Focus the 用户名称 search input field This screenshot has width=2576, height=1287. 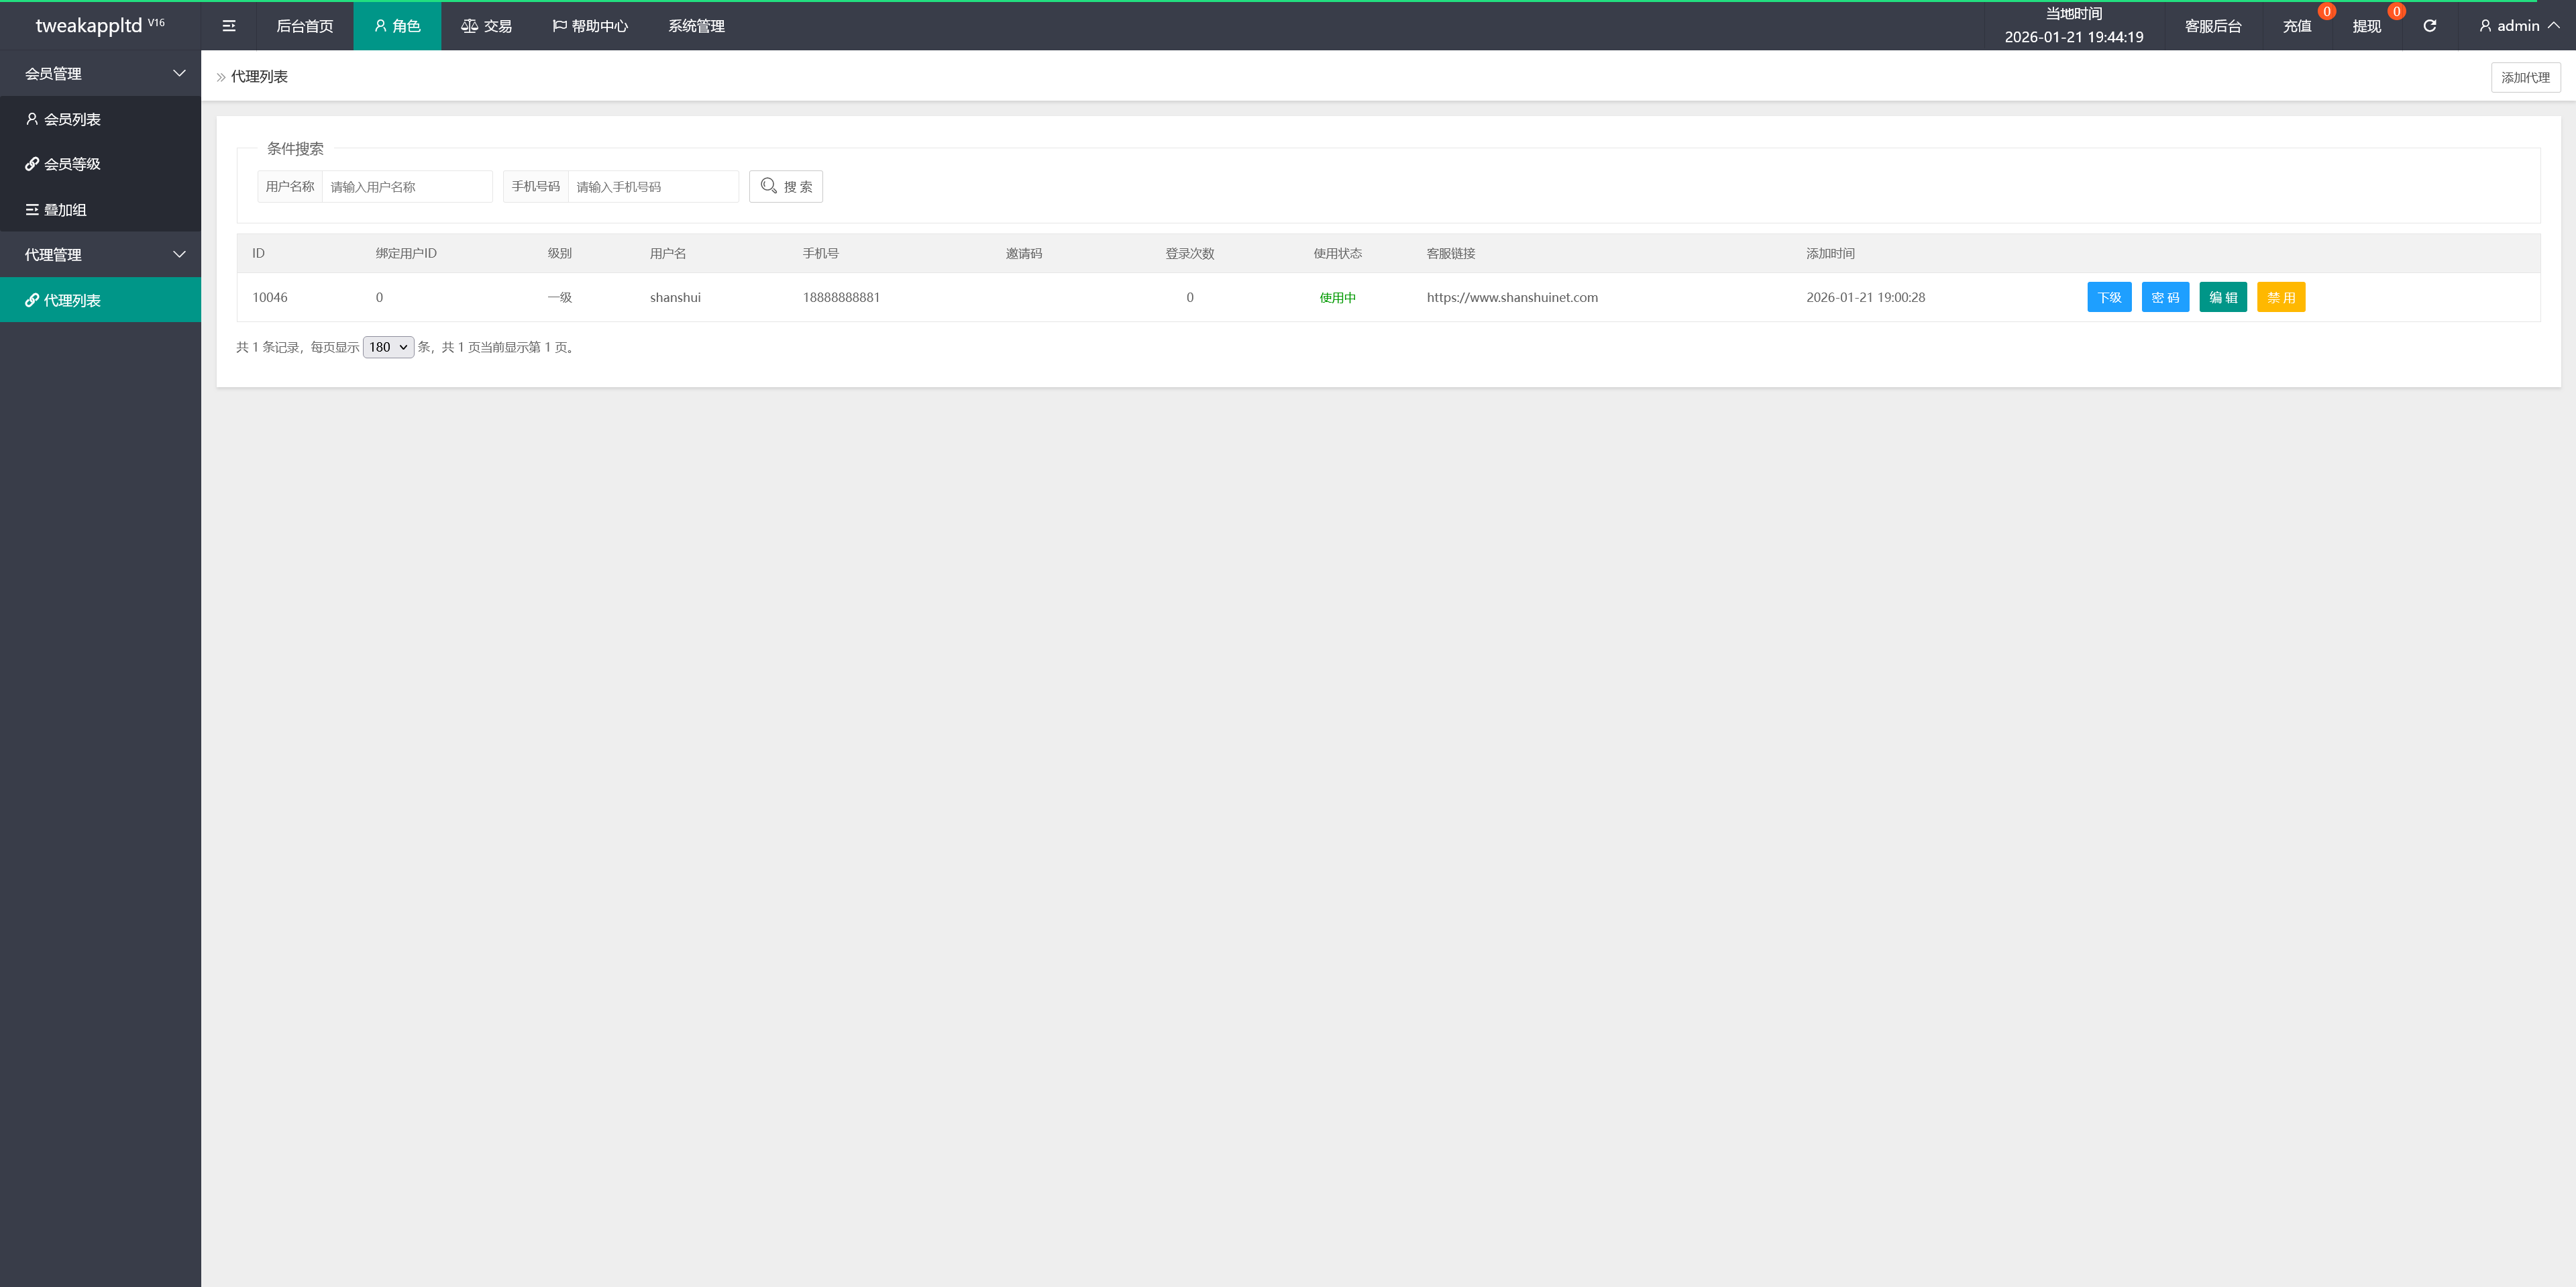point(406,187)
